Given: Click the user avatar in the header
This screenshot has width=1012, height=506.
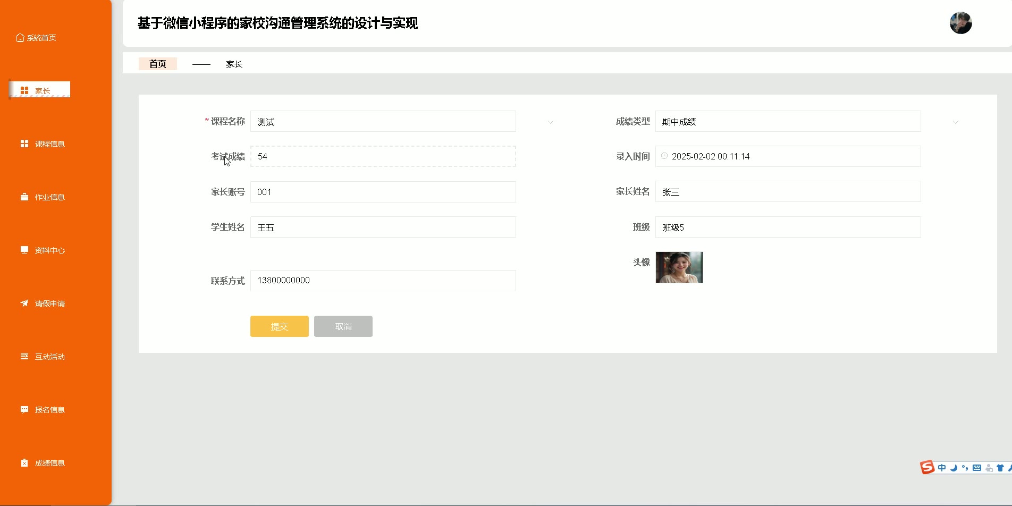Looking at the screenshot, I should pos(961,23).
